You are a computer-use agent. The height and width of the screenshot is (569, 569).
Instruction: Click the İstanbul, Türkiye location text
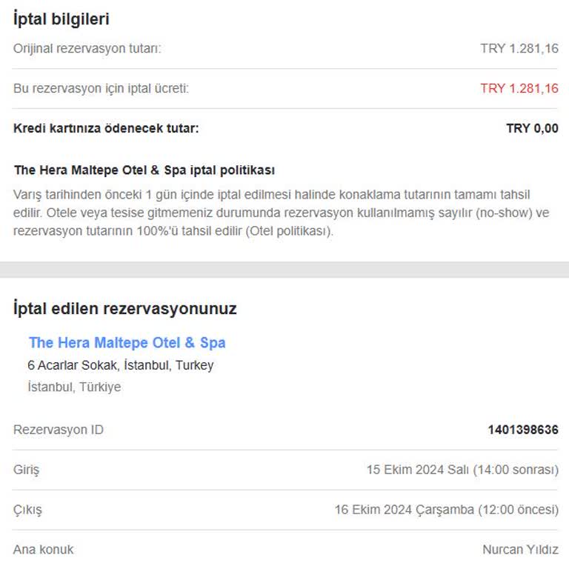tap(74, 387)
